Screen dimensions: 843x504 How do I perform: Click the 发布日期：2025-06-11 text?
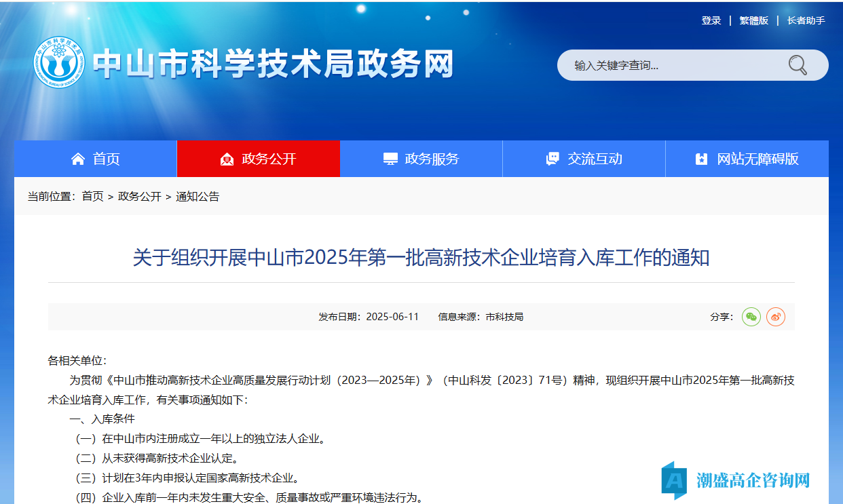(x=369, y=317)
